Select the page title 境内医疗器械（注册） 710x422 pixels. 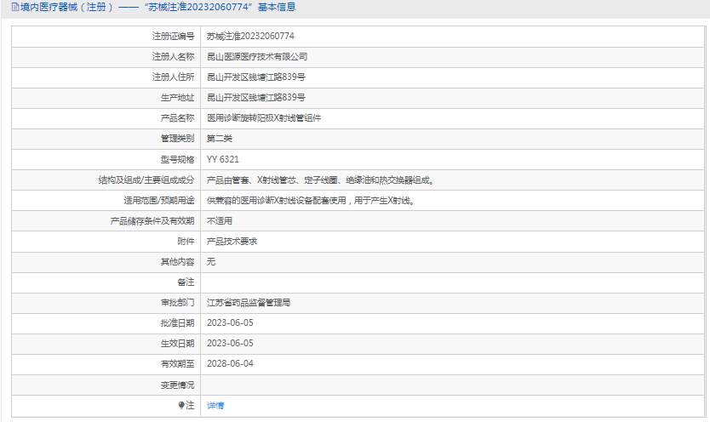pos(66,7)
